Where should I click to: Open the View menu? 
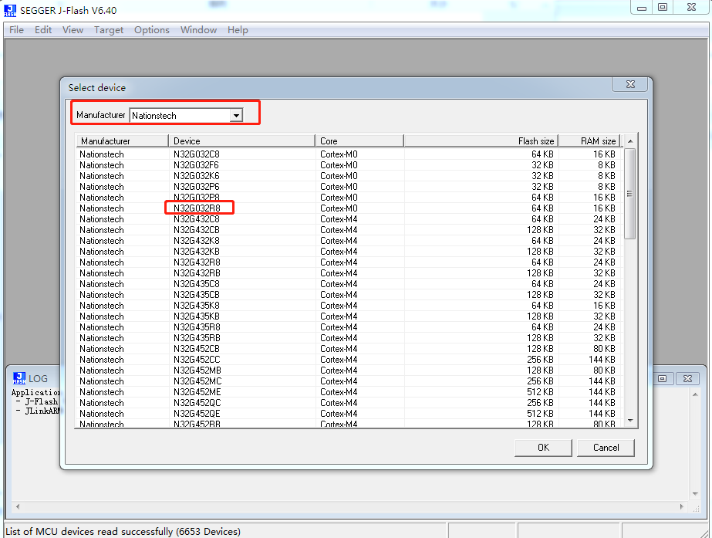pyautogui.click(x=73, y=30)
